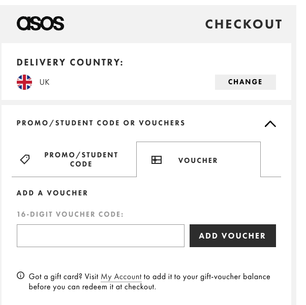Click the UK country name text
Screen dimensions: 306x305
pyautogui.click(x=45, y=82)
